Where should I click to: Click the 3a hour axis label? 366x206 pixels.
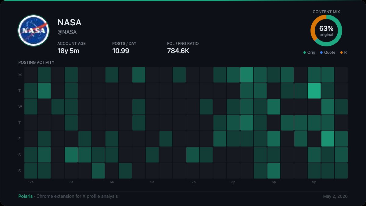pos(71,182)
